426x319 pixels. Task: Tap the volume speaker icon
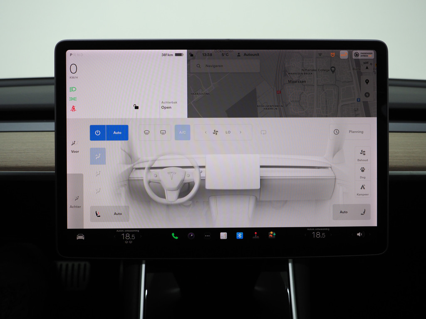tap(359, 234)
